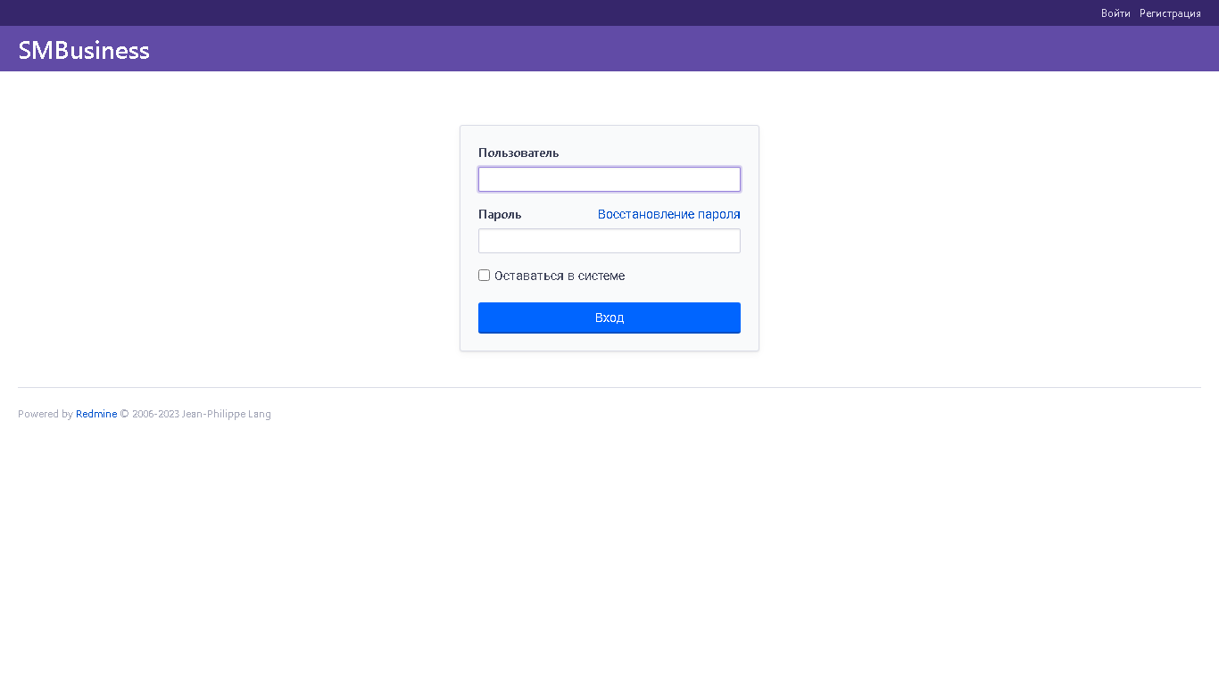
Task: Click the Войти link in top bar
Action: coord(1115,13)
